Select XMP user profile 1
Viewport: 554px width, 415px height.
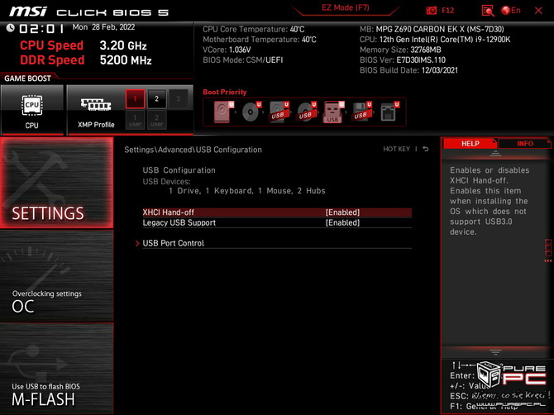point(135,121)
